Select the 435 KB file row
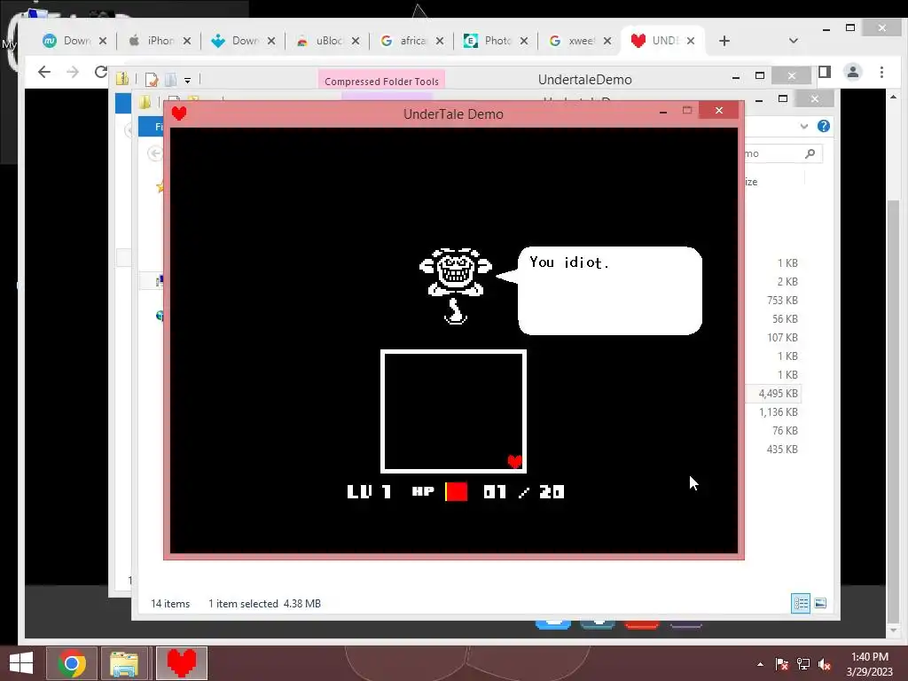 [772, 449]
